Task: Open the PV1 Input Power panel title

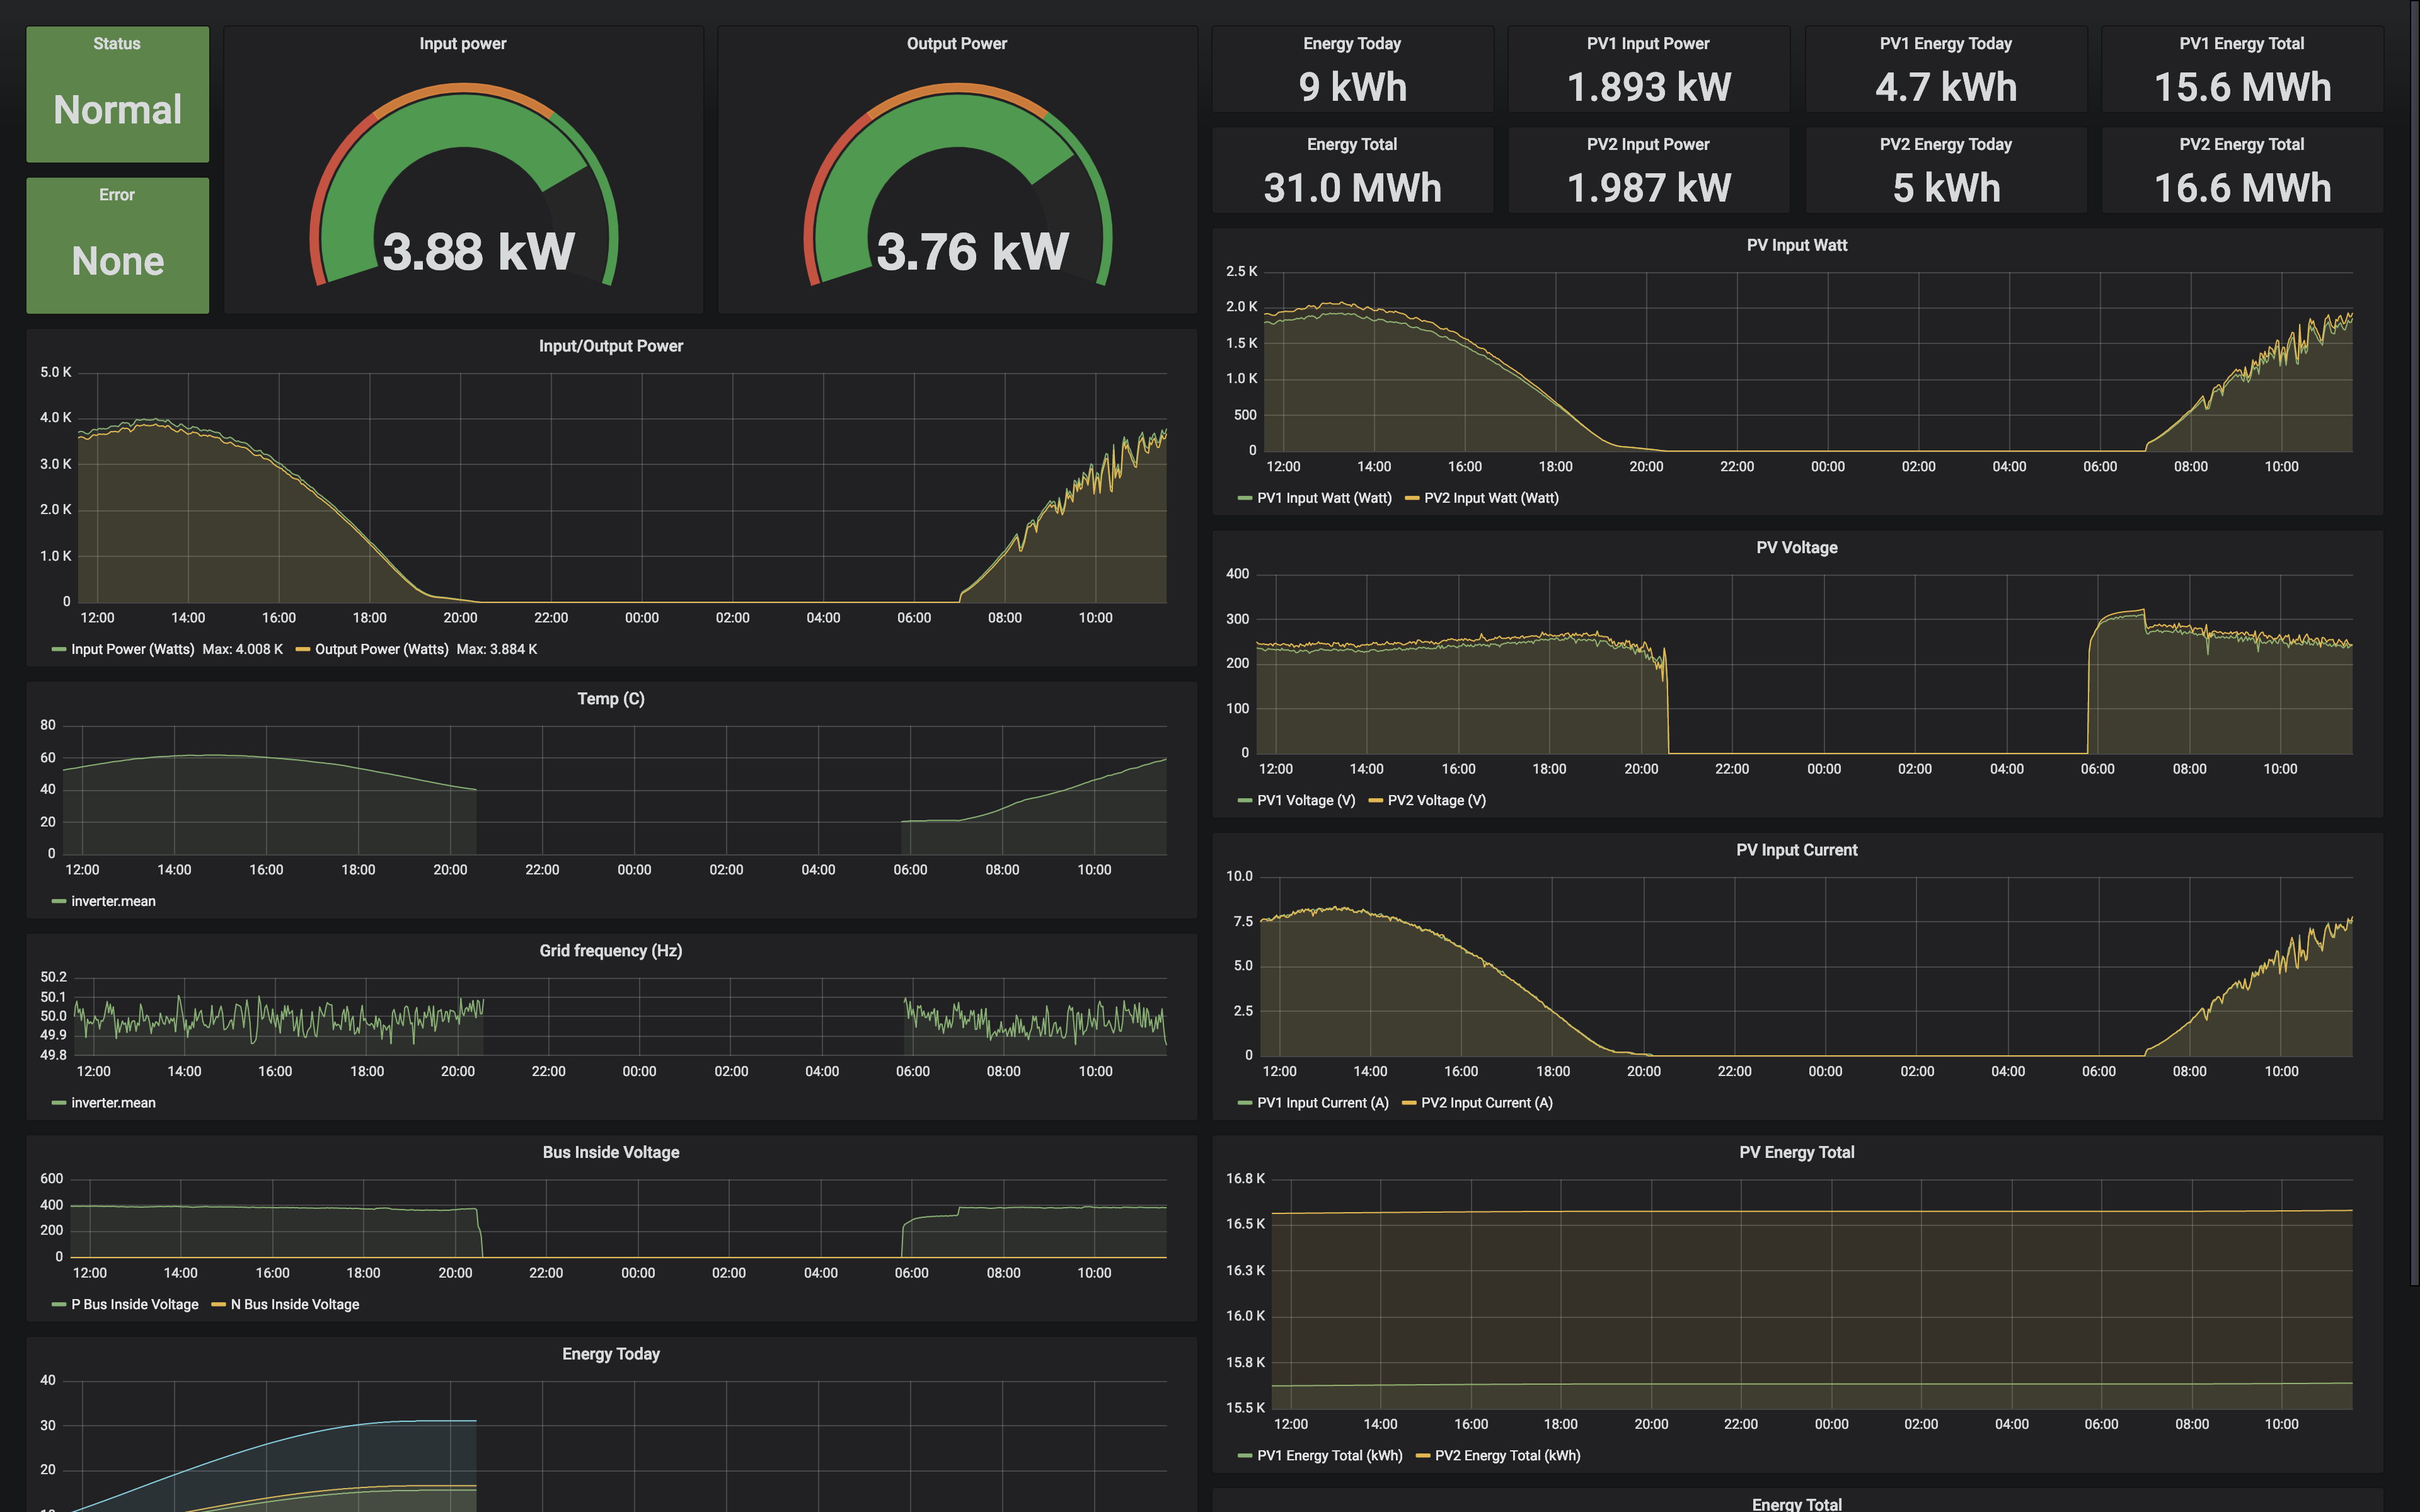Action: (x=1648, y=44)
